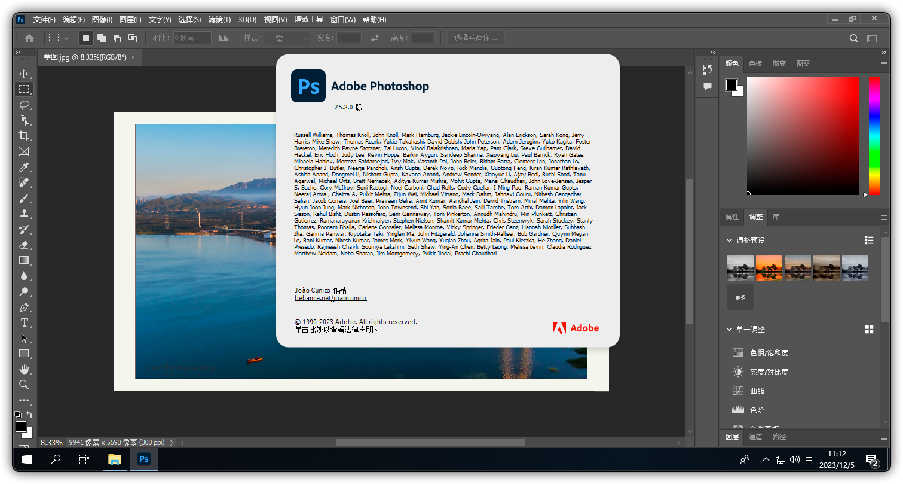Select the Horizontal Type tool

(x=24, y=322)
